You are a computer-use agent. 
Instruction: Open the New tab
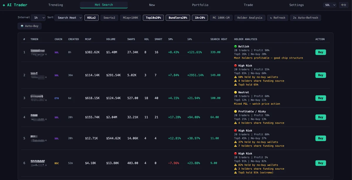tap(152, 5)
